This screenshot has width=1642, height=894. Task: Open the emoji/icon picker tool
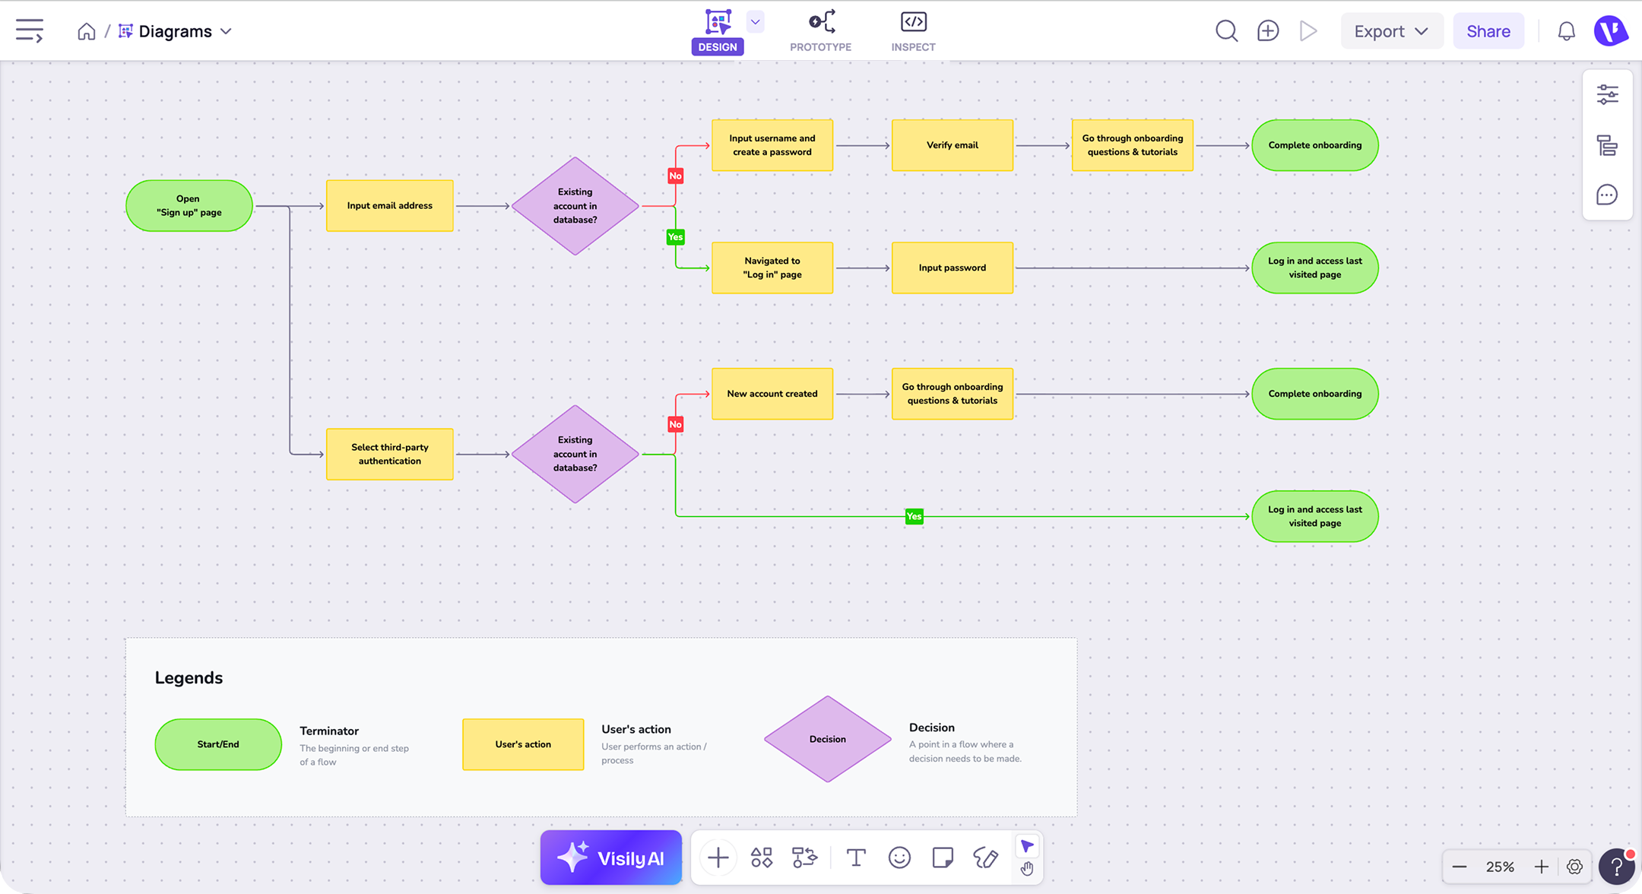click(899, 858)
